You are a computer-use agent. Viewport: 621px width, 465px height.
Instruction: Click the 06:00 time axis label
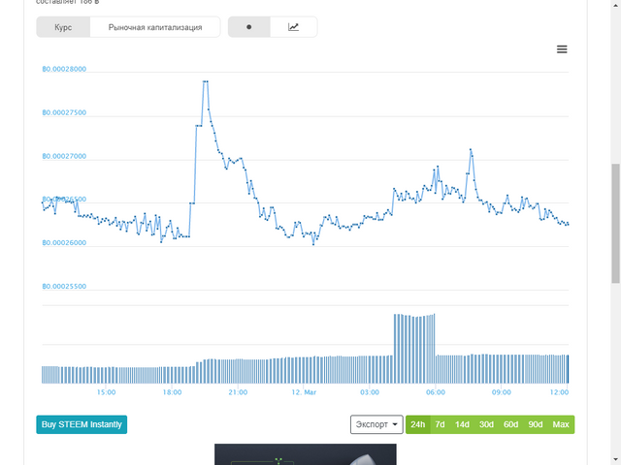pos(436,392)
